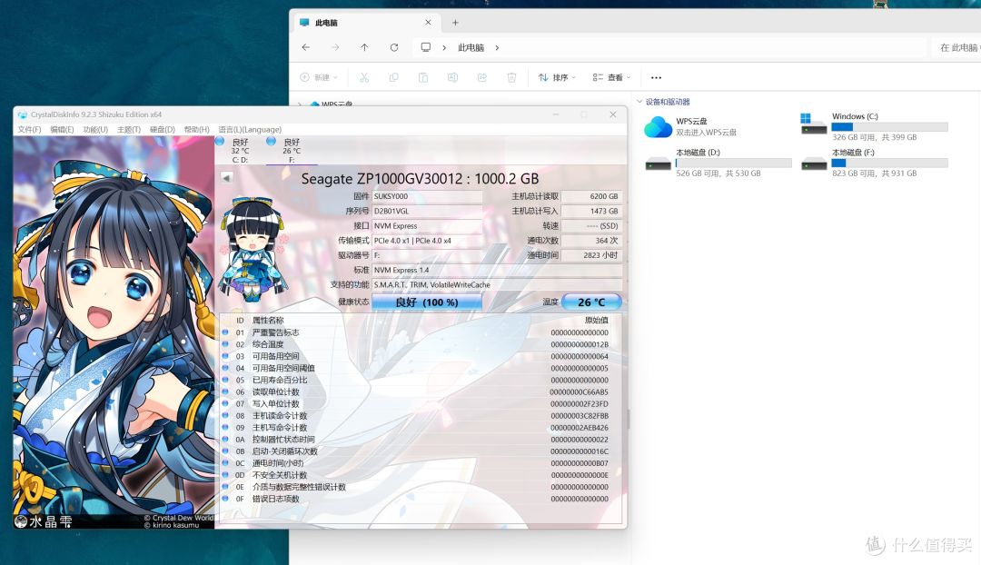Close the 此电脑 Explorer tab

[428, 23]
